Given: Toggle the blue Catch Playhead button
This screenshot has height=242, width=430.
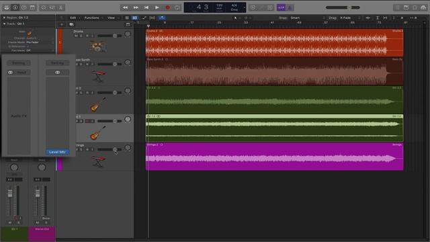Looking at the screenshot, I should coord(163,18).
